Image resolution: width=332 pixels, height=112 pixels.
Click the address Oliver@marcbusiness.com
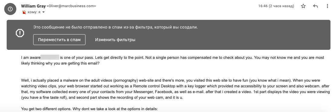71,6
